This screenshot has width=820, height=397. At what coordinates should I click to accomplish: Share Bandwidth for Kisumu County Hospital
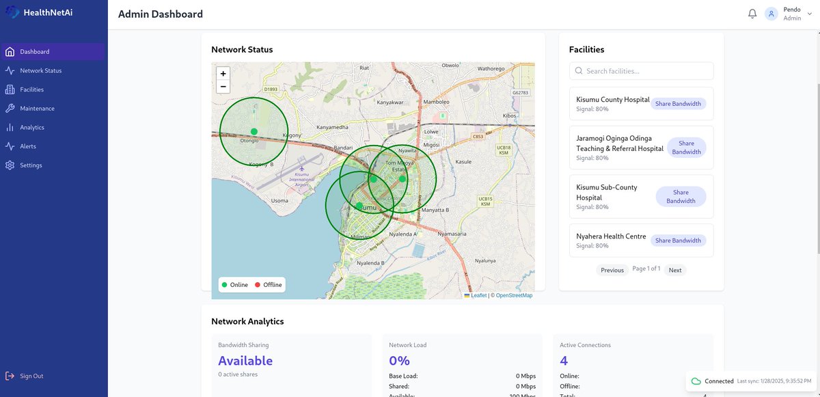[678, 104]
